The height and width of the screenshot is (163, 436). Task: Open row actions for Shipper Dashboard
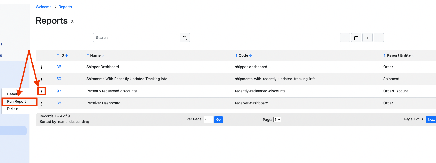[x=41, y=67]
